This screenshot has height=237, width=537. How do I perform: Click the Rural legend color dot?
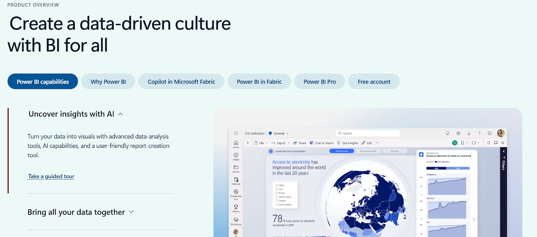click(436, 162)
